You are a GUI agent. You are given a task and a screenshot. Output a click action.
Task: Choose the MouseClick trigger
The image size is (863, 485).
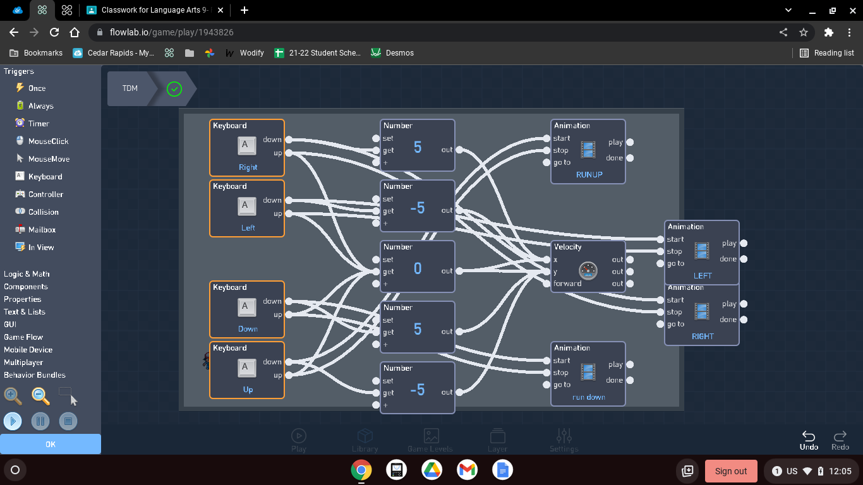click(42, 141)
